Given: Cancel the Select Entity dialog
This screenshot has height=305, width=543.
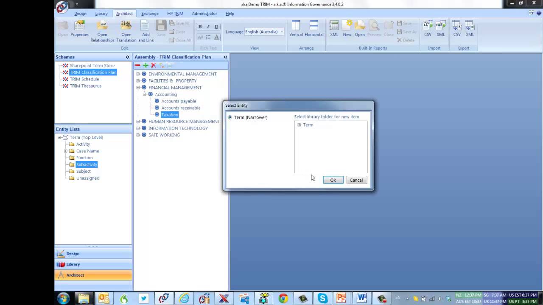Looking at the screenshot, I should coord(356,180).
